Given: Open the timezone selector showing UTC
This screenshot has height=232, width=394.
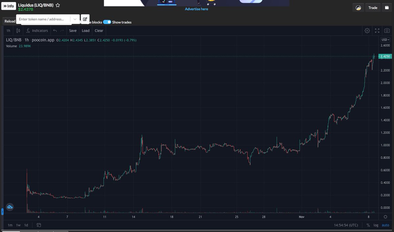Looking at the screenshot, I should (346, 225).
